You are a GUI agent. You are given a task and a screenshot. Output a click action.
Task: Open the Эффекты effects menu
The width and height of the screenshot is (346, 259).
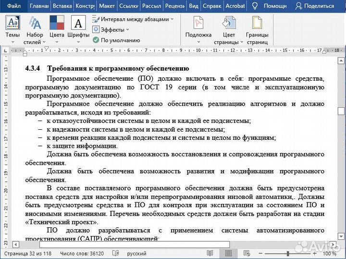coord(111,30)
